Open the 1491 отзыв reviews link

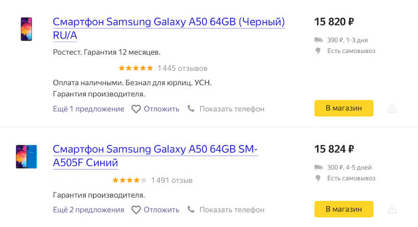(x=172, y=180)
